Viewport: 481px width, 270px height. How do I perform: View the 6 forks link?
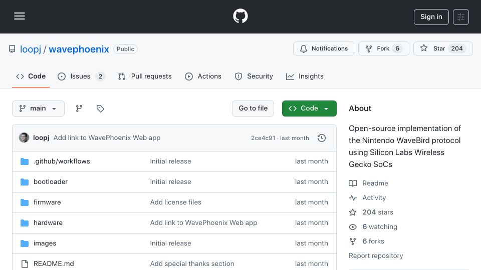tap(366, 241)
